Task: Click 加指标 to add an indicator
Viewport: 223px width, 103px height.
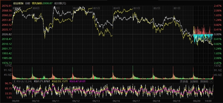Action: coord(194,81)
